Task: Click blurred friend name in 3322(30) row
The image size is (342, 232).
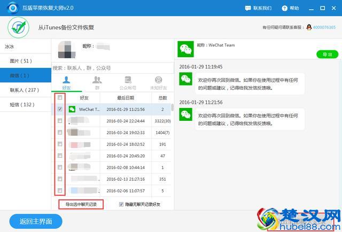Action: click(79, 121)
